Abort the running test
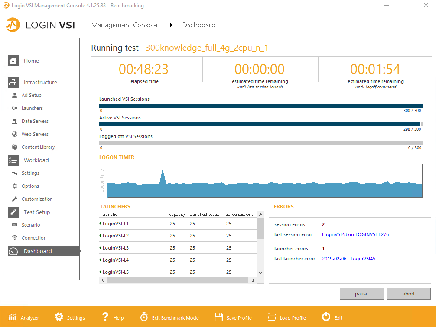This screenshot has width=436, height=327. coord(408,294)
